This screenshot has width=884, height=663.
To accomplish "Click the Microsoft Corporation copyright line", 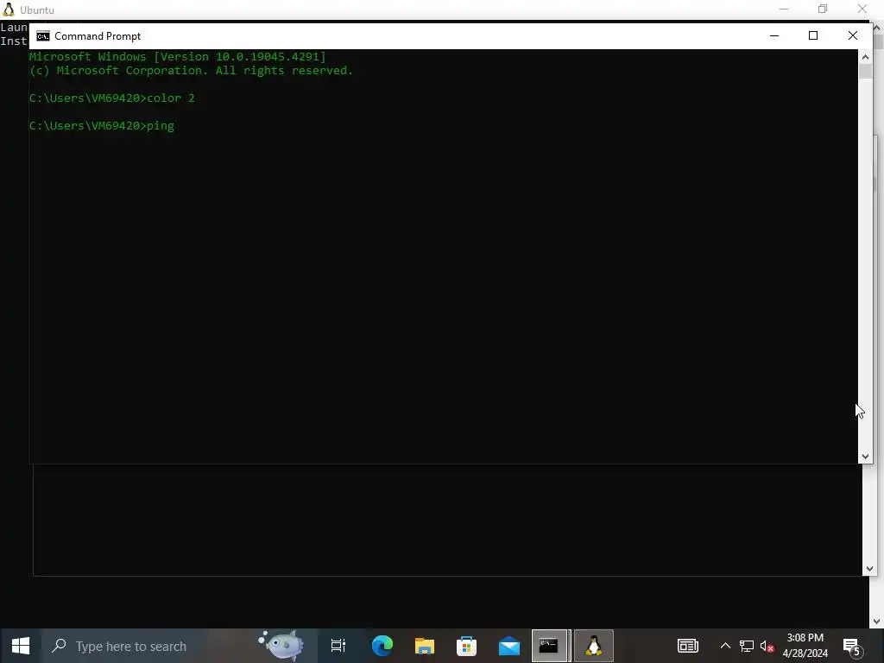I will tap(191, 71).
